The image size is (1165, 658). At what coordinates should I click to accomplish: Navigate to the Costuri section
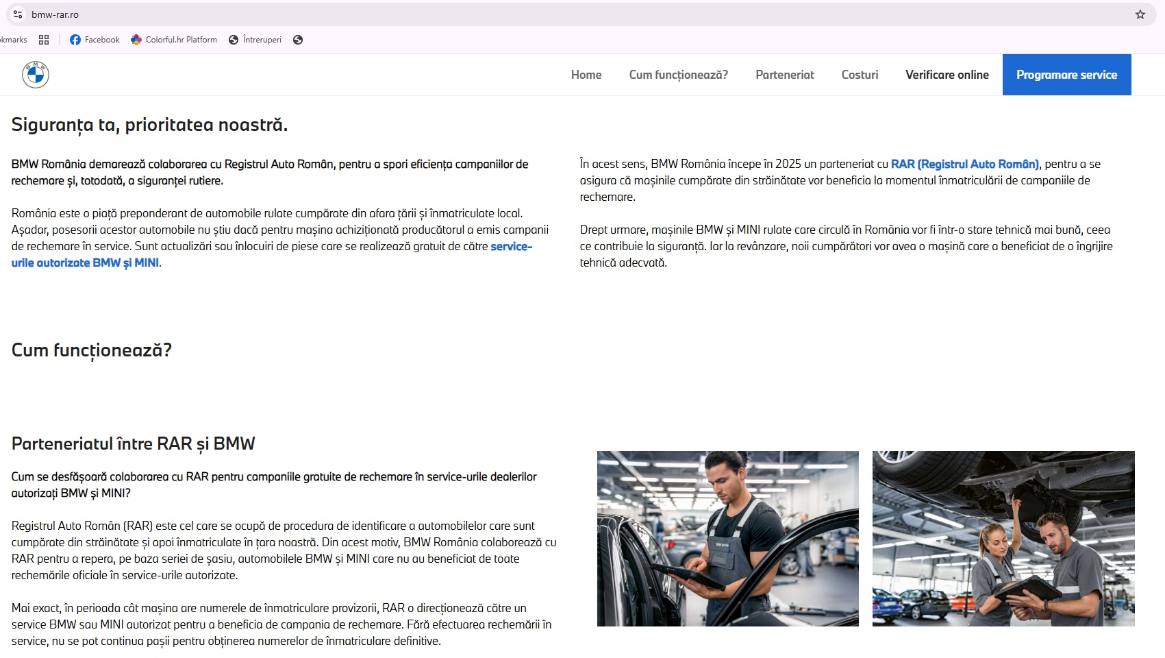coord(860,75)
